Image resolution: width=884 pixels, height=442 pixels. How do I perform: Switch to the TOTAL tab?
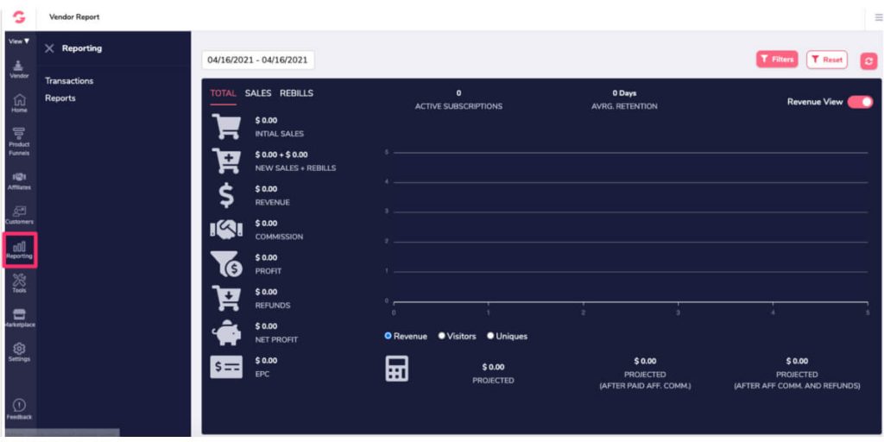click(x=224, y=93)
